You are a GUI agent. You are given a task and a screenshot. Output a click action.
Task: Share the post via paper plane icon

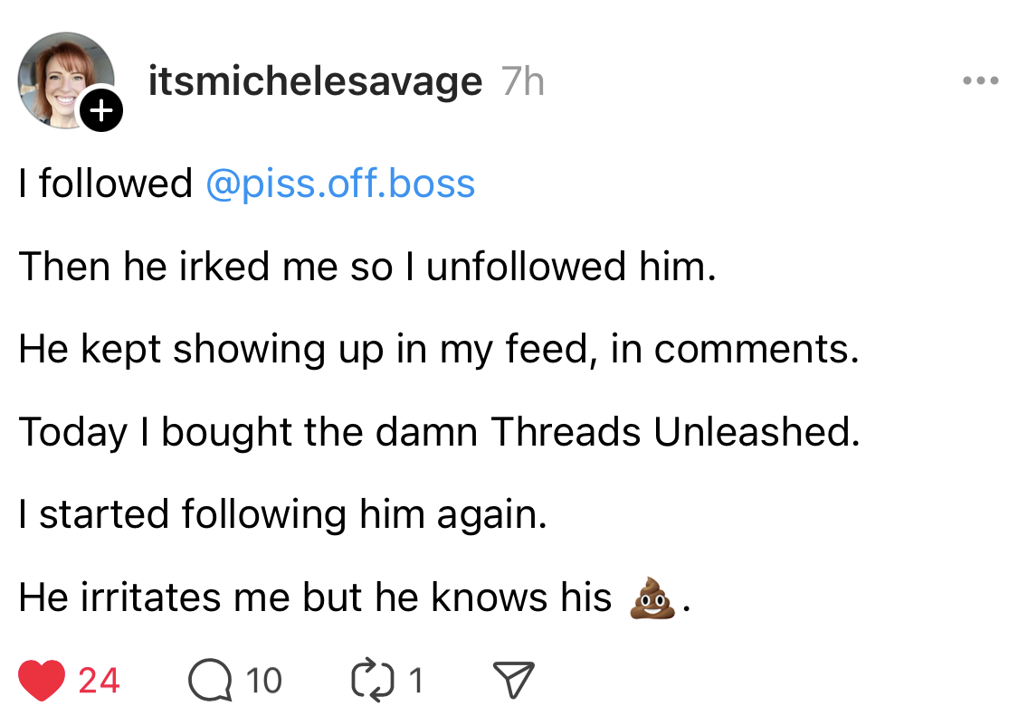(513, 680)
